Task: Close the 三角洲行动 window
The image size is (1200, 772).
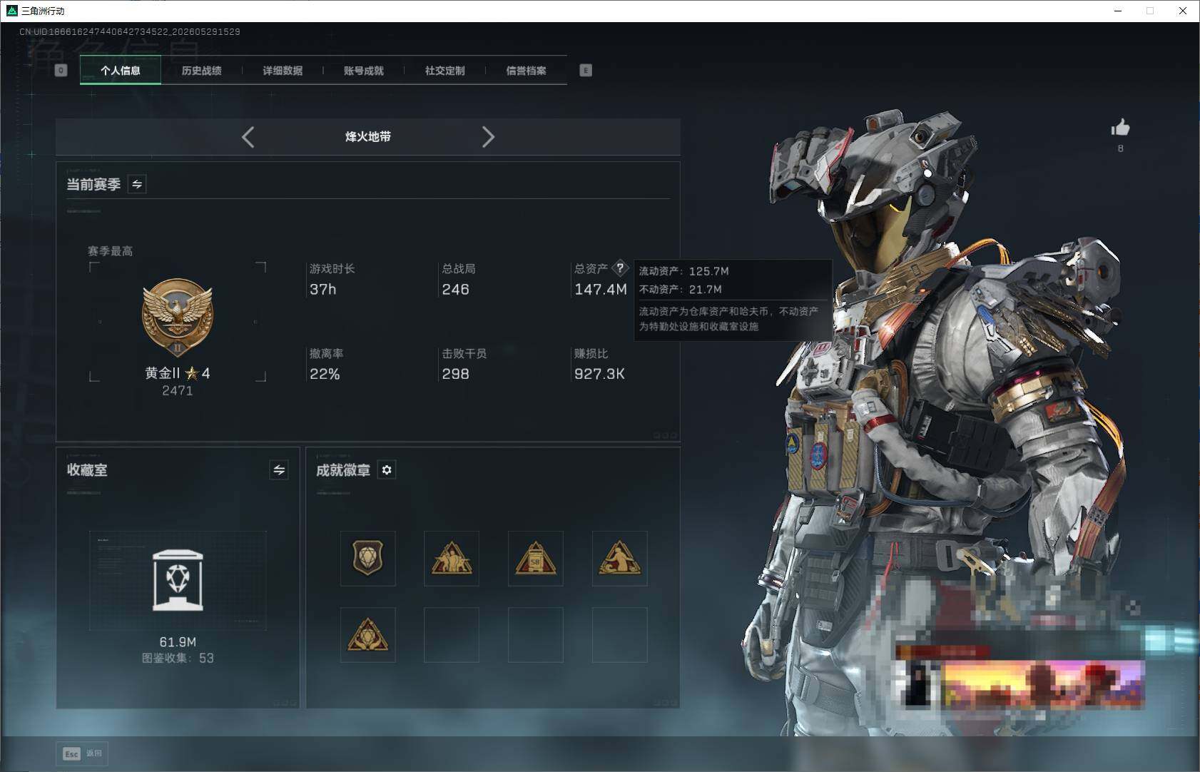Action: click(1183, 11)
